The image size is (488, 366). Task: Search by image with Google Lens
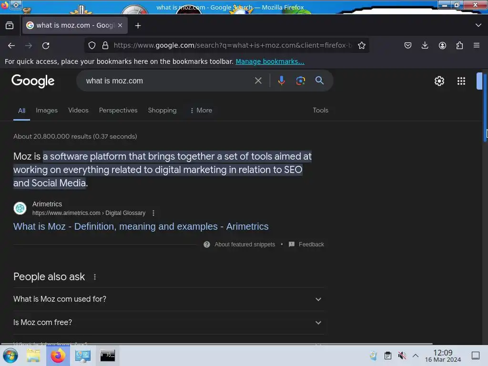point(300,81)
